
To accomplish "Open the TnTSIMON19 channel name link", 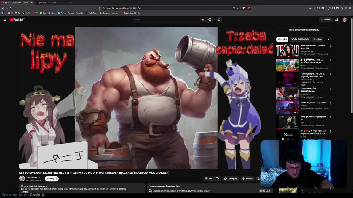I will click(x=33, y=177).
